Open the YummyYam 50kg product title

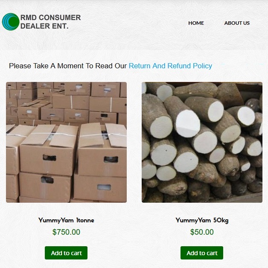tap(202, 220)
